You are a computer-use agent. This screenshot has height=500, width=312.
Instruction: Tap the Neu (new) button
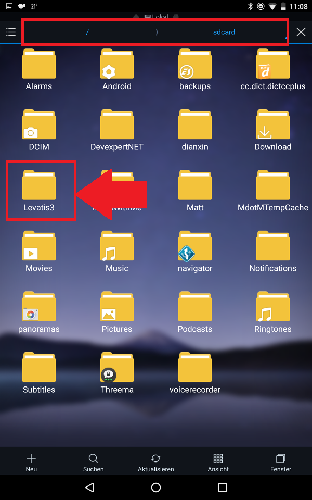point(31,463)
